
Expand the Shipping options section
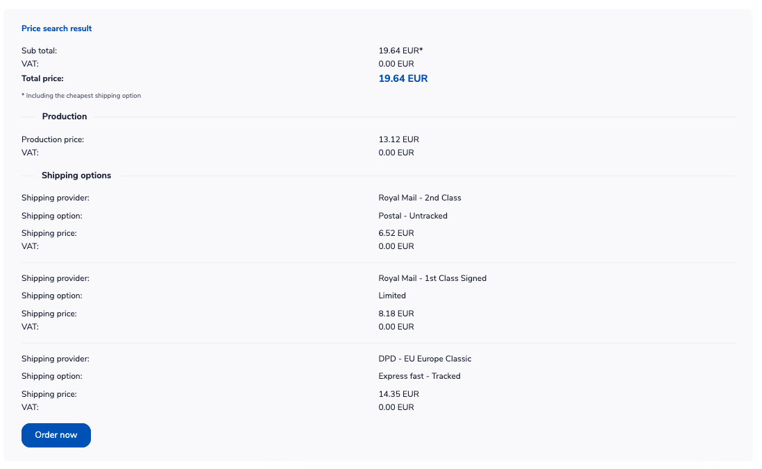pyautogui.click(x=76, y=175)
